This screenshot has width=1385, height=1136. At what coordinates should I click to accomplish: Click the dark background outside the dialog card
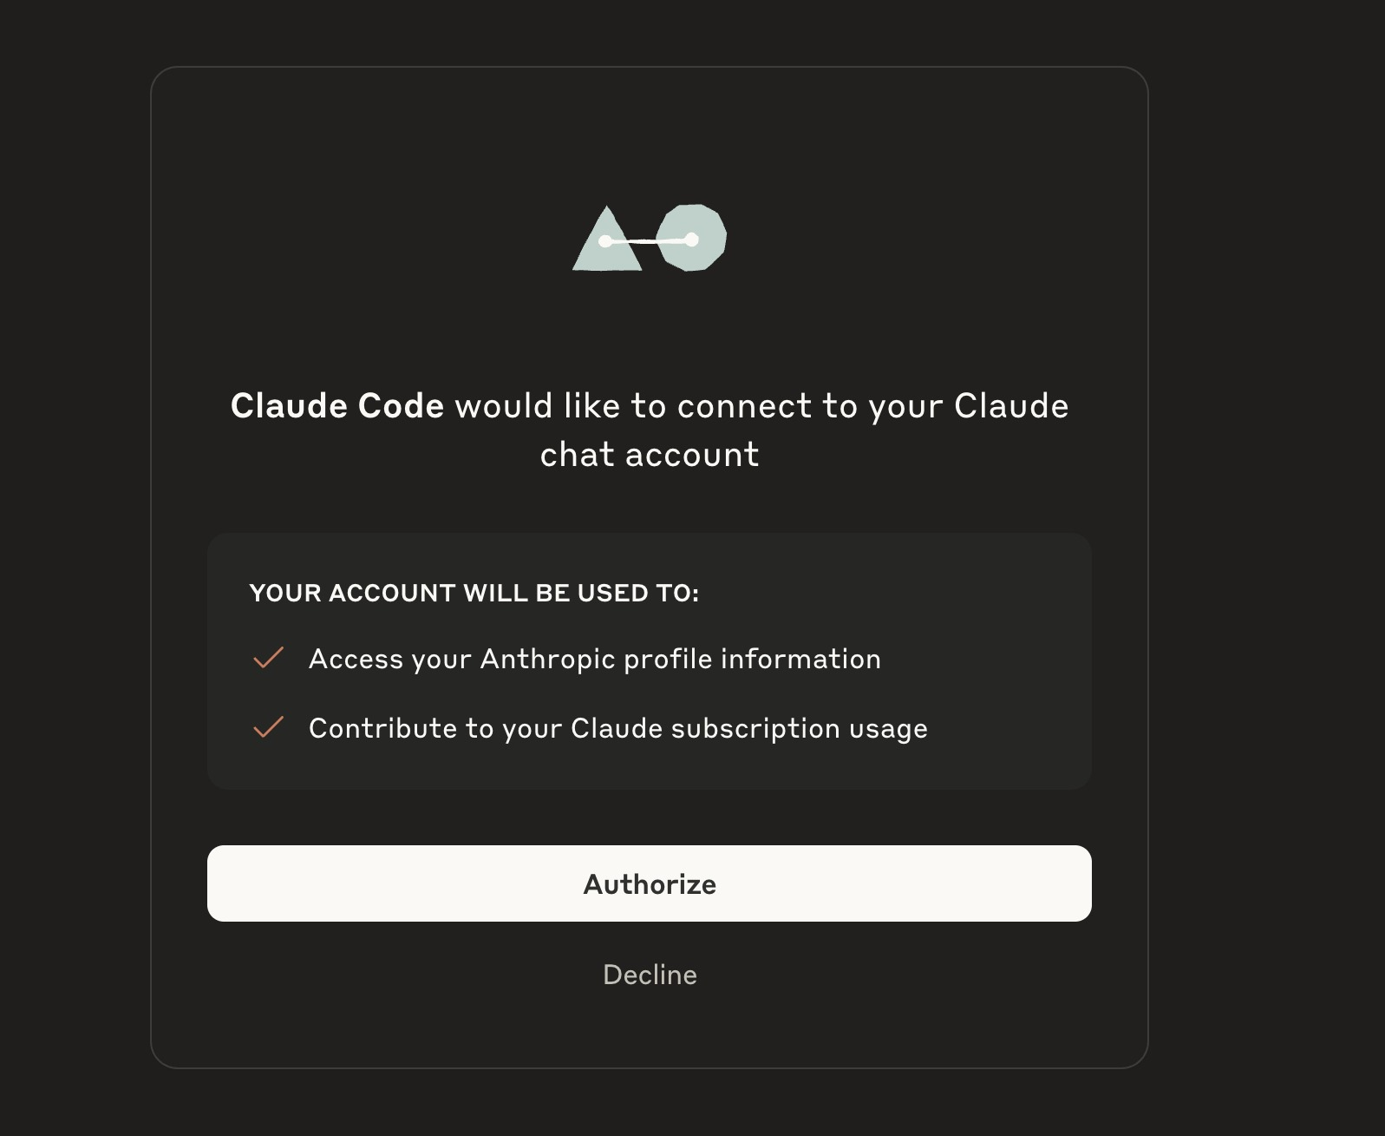click(1266, 564)
